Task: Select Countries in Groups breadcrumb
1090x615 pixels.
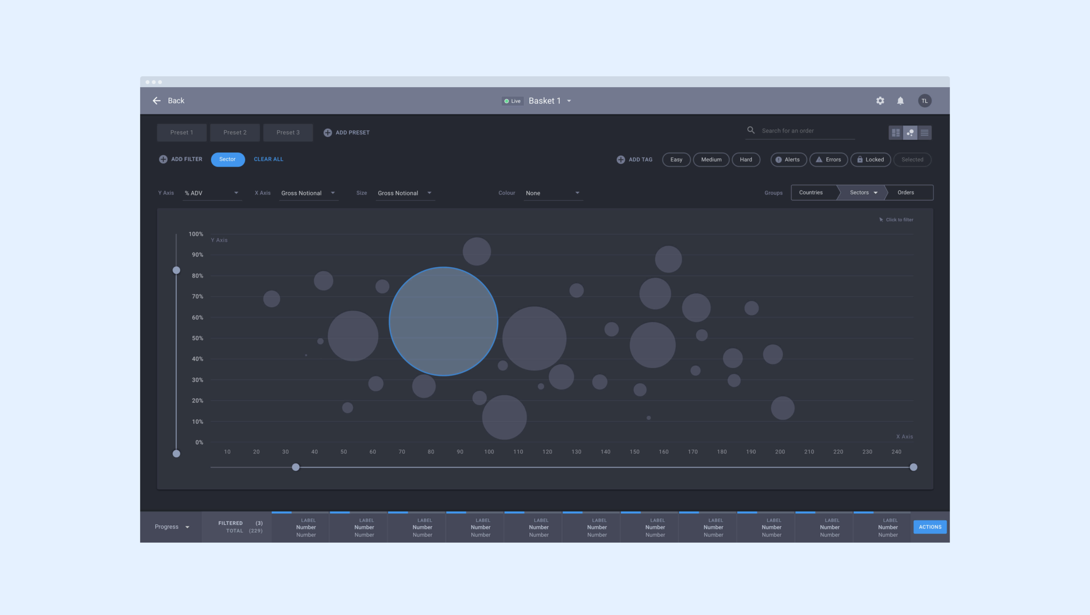Action: (811, 193)
